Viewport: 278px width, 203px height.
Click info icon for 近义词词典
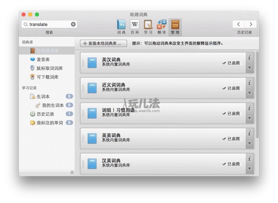249,83
